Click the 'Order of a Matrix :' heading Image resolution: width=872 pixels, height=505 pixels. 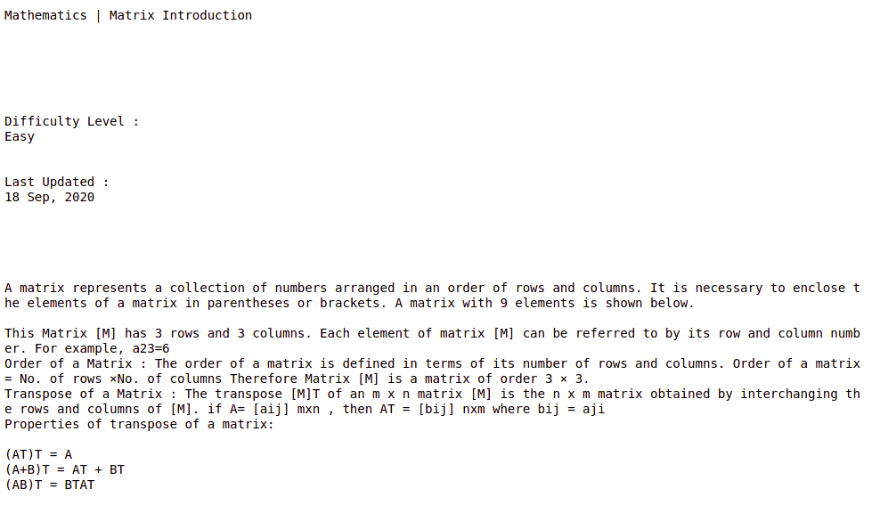point(76,363)
